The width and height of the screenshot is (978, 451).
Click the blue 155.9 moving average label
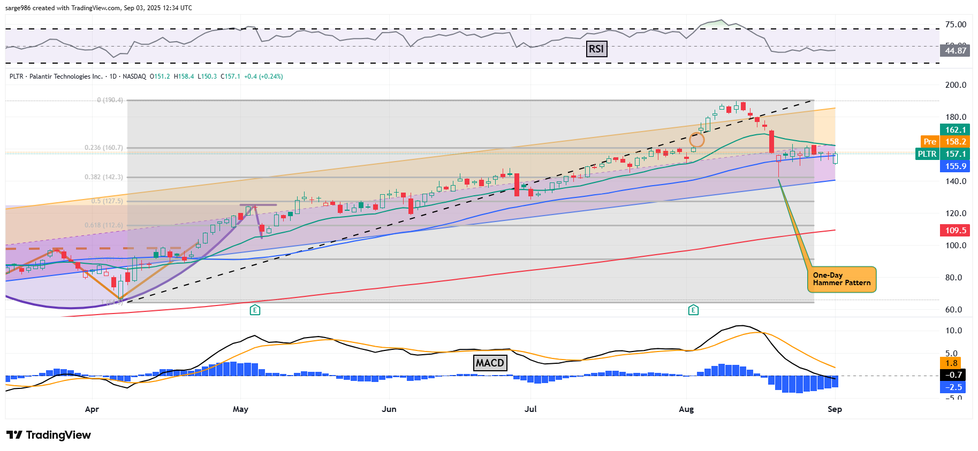955,166
